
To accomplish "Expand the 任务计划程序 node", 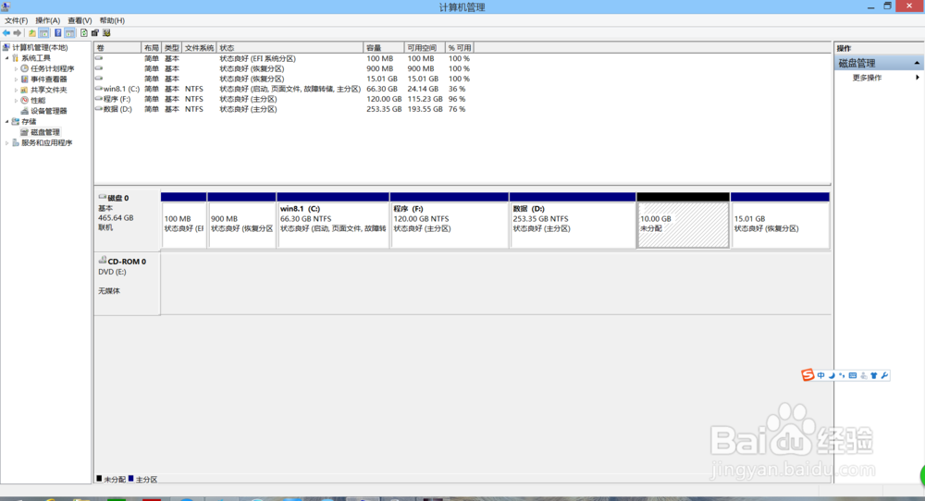I will [x=16, y=69].
